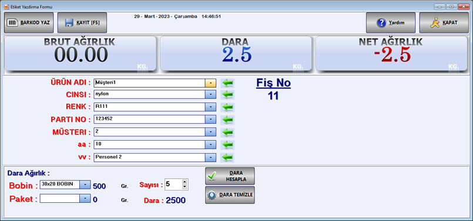473x221 pixels.
Task: Open the Bobin type dropdown
Action: [x=85, y=185]
